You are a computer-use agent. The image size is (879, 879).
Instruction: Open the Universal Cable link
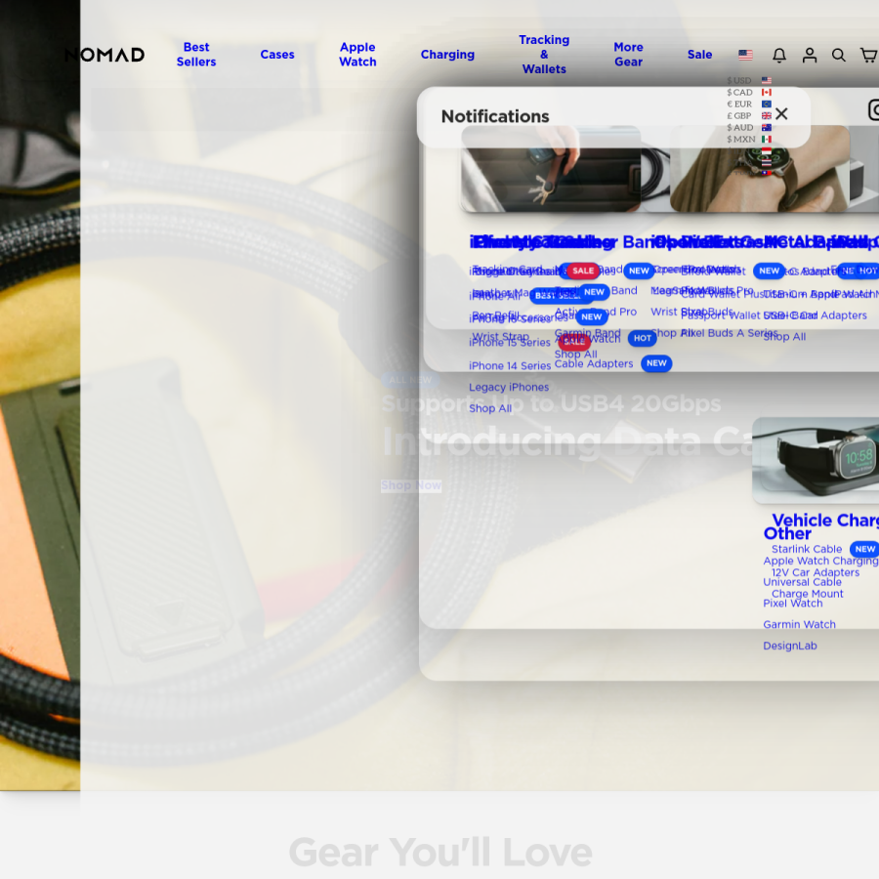tap(802, 582)
